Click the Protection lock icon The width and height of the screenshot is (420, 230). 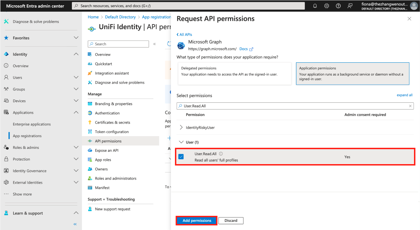(x=6, y=159)
